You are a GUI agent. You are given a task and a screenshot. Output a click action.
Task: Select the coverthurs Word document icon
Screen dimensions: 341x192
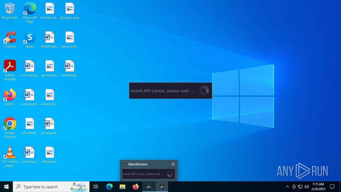(30, 155)
